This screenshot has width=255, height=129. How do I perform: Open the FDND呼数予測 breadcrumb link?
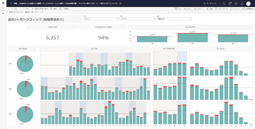(x=71, y=3)
